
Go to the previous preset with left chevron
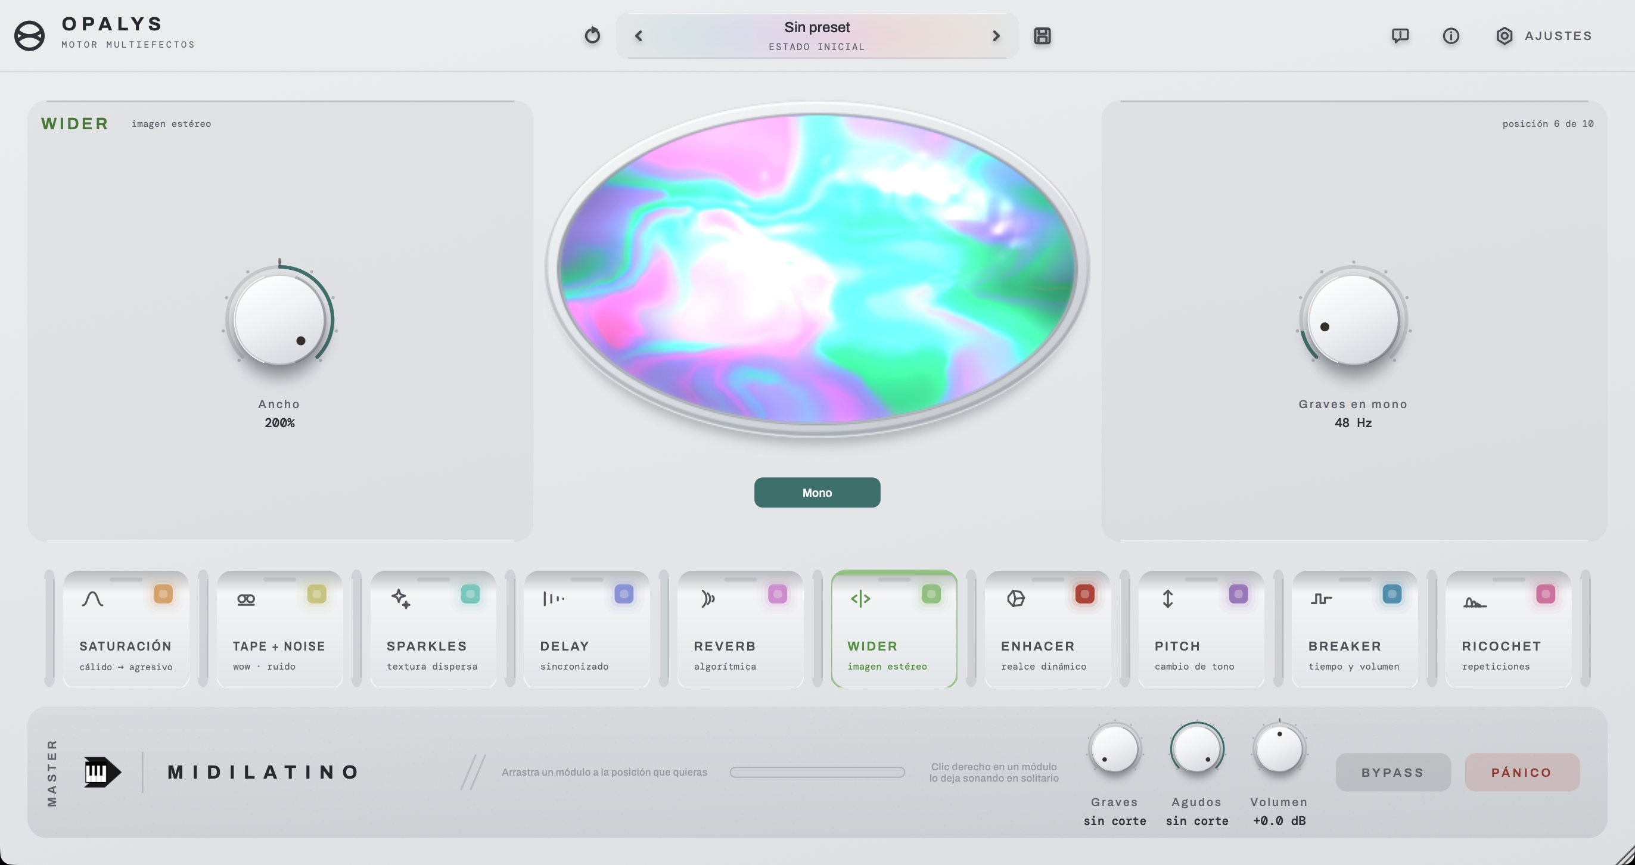coord(639,36)
